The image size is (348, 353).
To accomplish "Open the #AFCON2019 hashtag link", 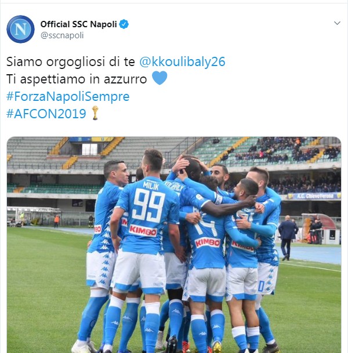I will 46,114.
